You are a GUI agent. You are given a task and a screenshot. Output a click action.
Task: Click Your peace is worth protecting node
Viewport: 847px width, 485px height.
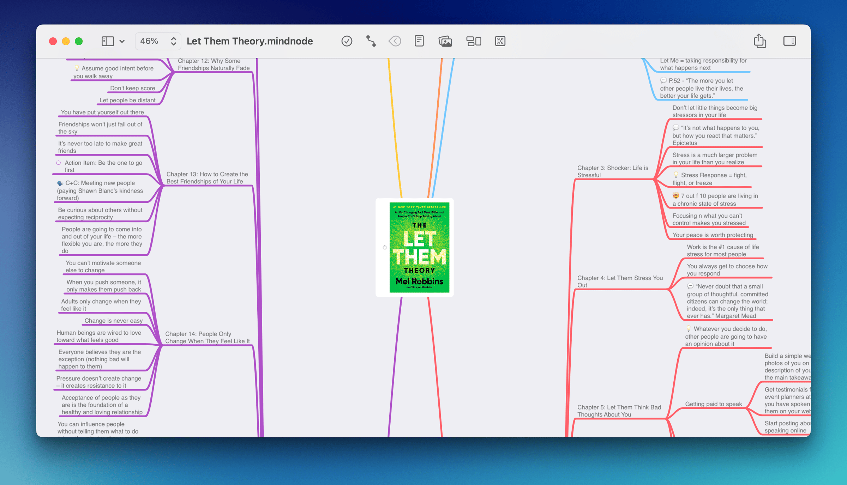coord(713,235)
